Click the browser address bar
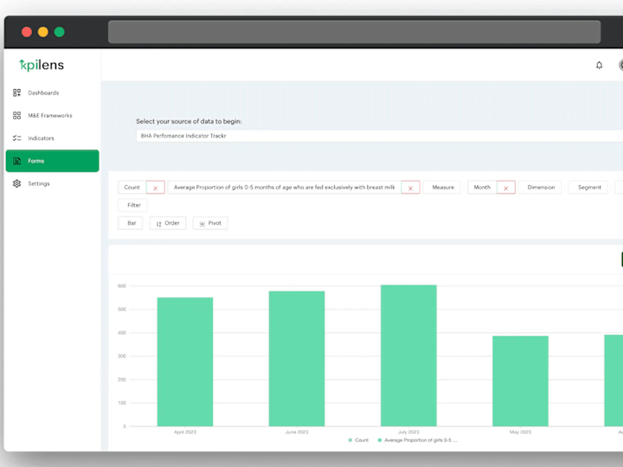The height and width of the screenshot is (467, 623). point(355,32)
